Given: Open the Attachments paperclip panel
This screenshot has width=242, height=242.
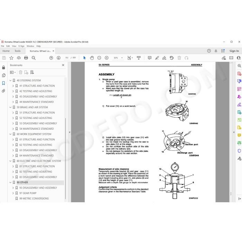Looking at the screenshot, I should 3,91.
